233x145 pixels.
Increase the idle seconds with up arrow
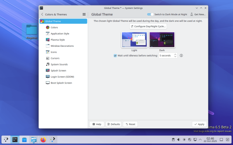(175, 54)
